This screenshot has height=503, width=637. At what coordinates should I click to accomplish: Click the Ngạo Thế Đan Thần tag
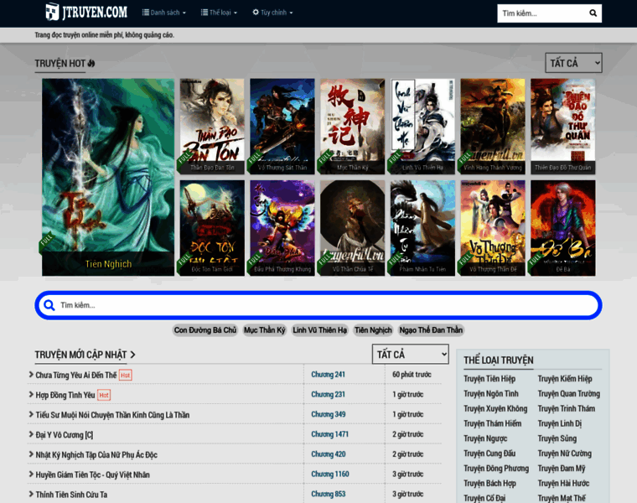coord(431,330)
